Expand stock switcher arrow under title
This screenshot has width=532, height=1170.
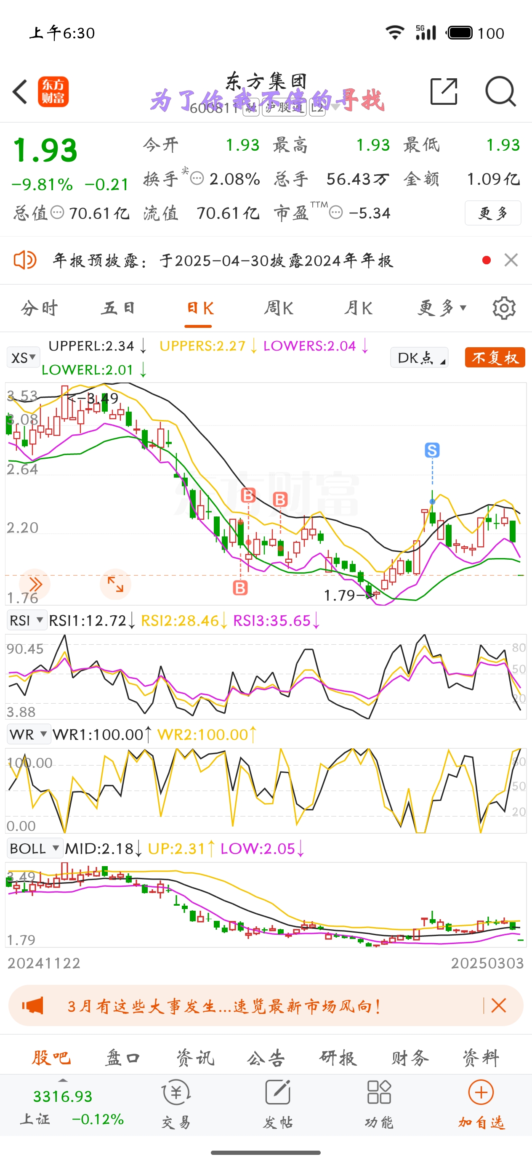click(x=335, y=107)
